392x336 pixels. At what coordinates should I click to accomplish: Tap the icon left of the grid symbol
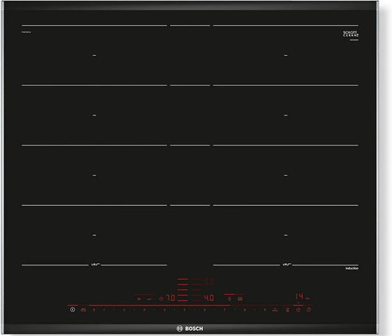pyautogui.click(x=229, y=299)
